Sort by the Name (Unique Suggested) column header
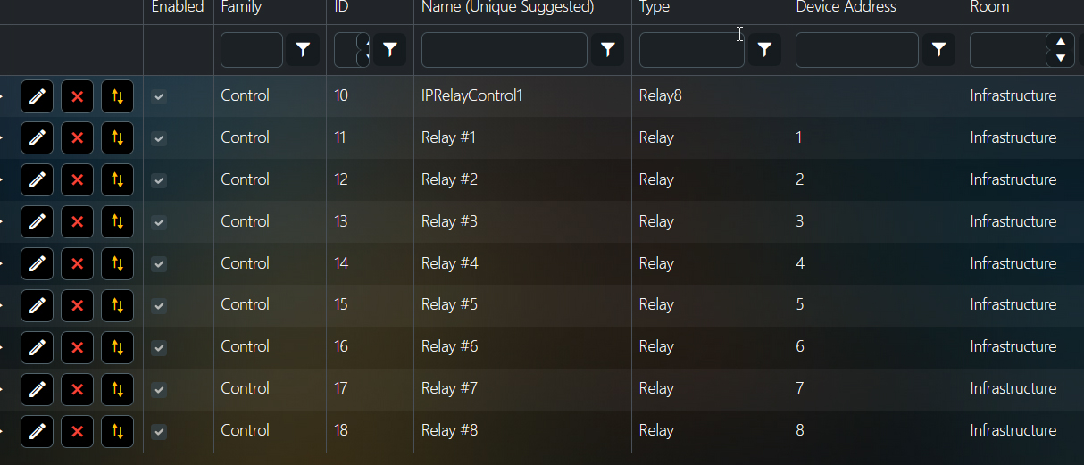The height and width of the screenshot is (465, 1084). (x=507, y=7)
